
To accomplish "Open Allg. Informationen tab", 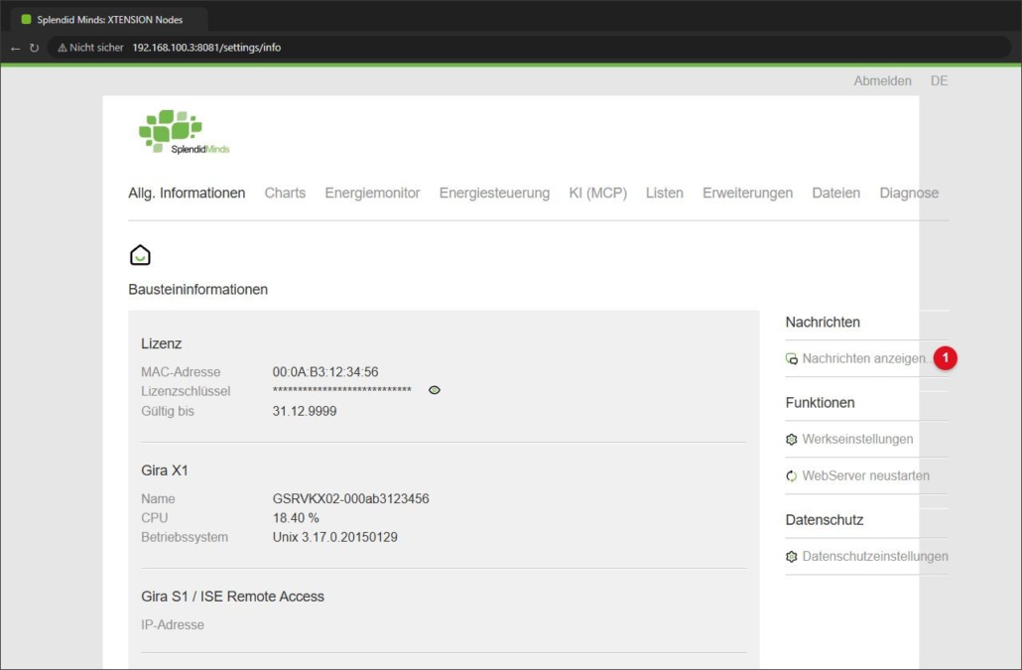I will [187, 193].
